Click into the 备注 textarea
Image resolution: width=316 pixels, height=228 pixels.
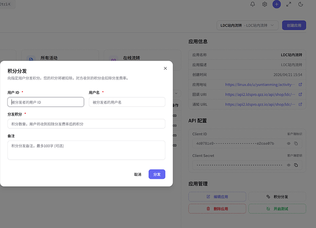coord(86,150)
